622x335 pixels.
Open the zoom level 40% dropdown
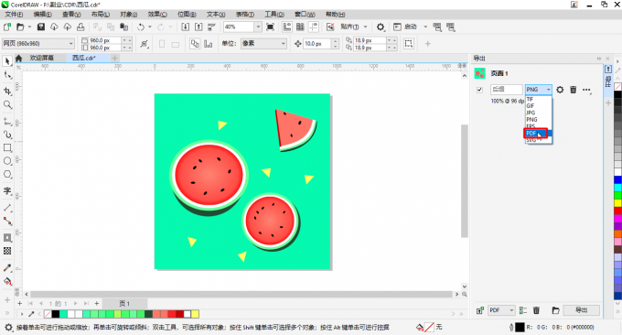tap(258, 27)
